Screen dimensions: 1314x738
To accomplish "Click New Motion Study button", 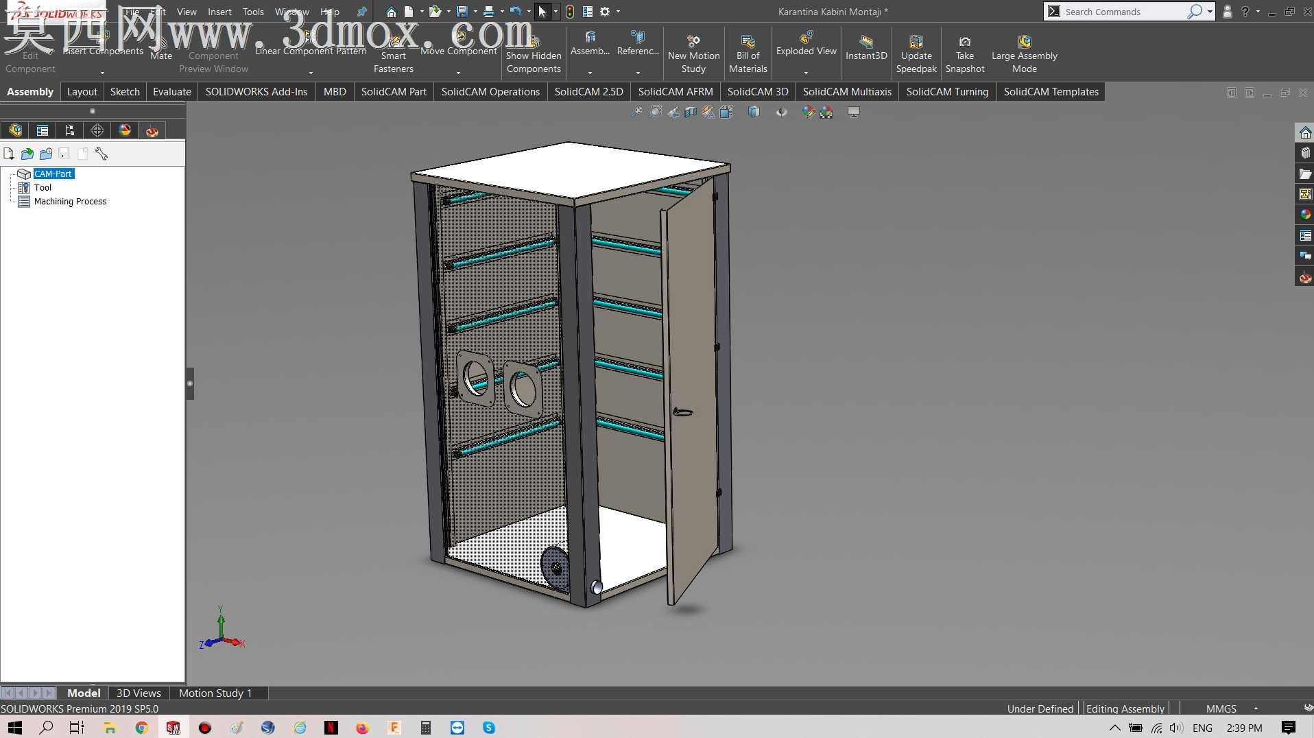I will coord(693,53).
